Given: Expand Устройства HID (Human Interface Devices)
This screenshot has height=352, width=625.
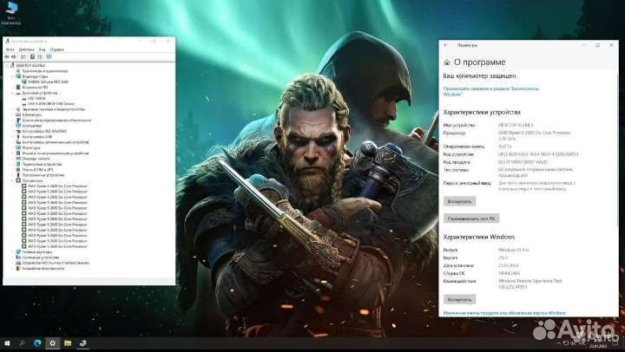Looking at the screenshot, I should click(x=13, y=264).
